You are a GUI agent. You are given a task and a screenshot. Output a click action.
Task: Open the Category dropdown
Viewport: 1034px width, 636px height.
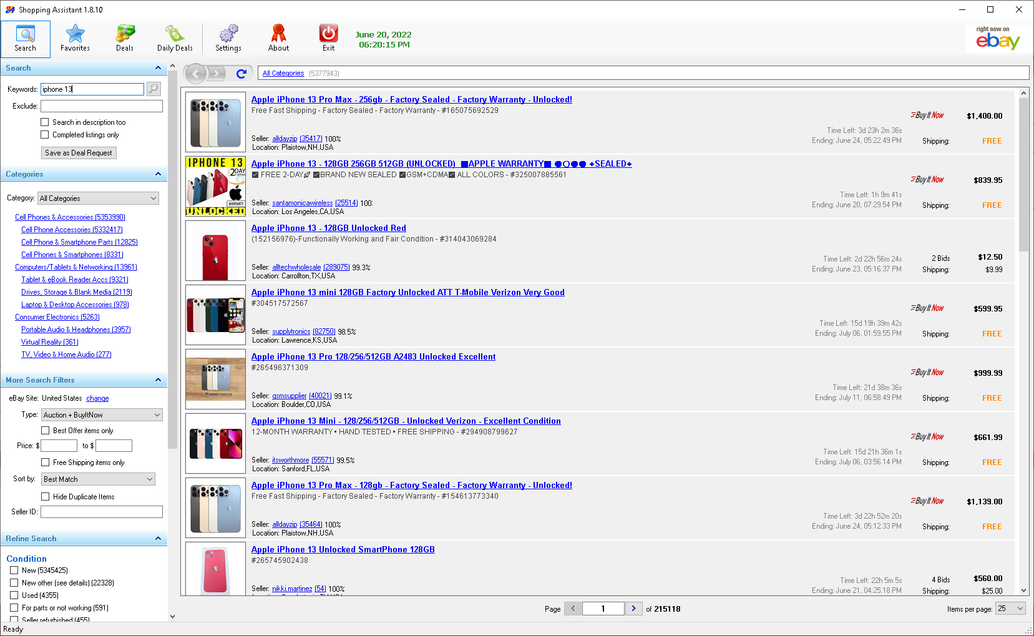click(98, 198)
